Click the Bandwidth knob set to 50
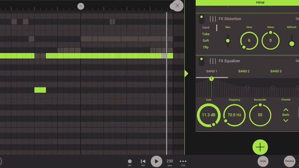 (260, 115)
